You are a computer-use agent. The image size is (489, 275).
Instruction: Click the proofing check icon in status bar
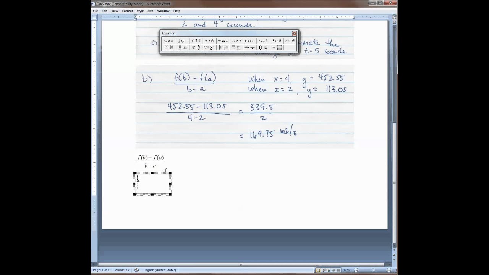136,270
